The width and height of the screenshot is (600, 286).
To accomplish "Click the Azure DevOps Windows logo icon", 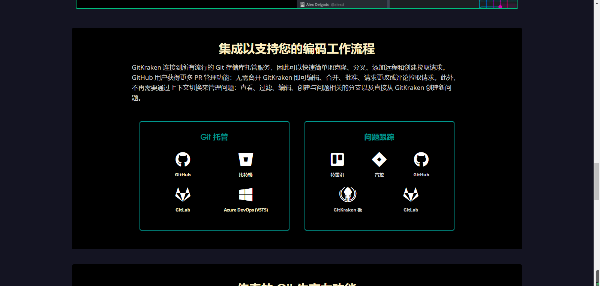I will coord(246,195).
